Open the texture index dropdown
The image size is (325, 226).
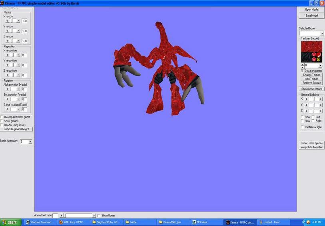(320, 65)
